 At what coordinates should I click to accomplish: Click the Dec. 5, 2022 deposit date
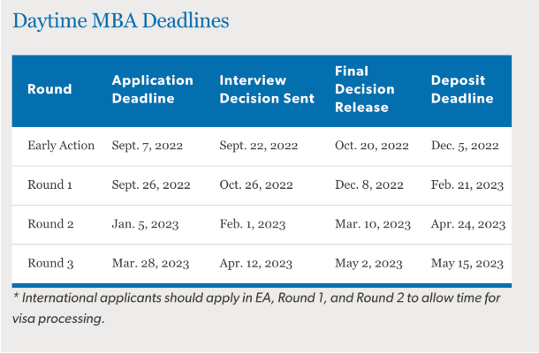coord(465,146)
